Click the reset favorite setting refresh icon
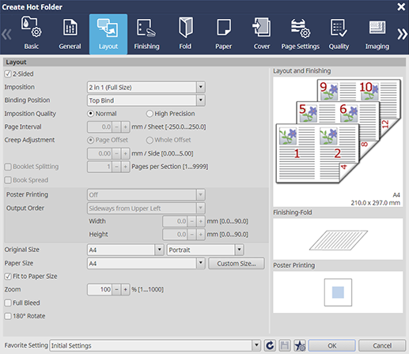This screenshot has height=354, width=409. tap(270, 345)
